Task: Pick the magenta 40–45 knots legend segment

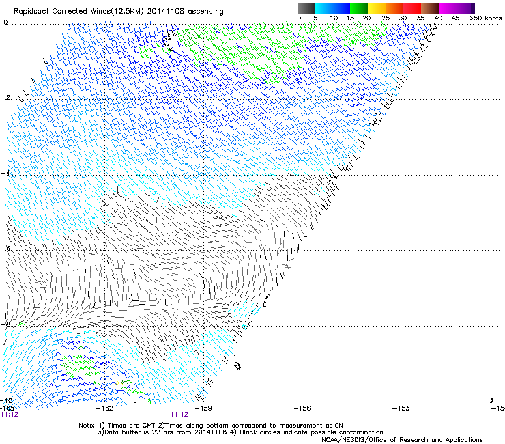Action: click(x=448, y=8)
